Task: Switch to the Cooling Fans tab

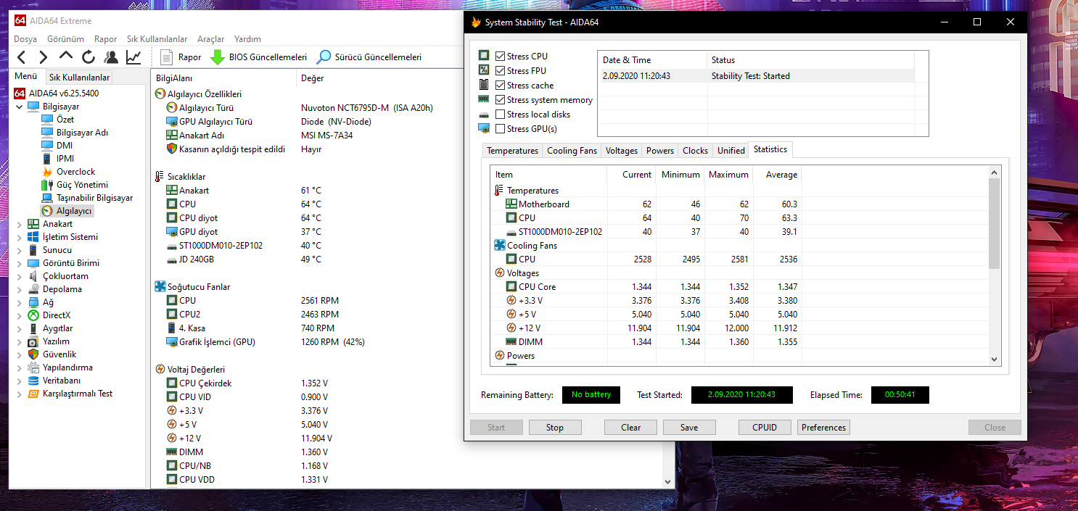Action: click(572, 151)
